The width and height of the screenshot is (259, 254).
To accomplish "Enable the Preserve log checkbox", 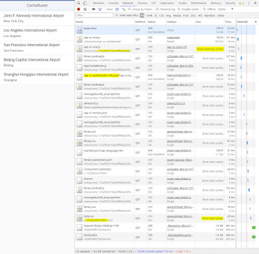I will point(157,9).
